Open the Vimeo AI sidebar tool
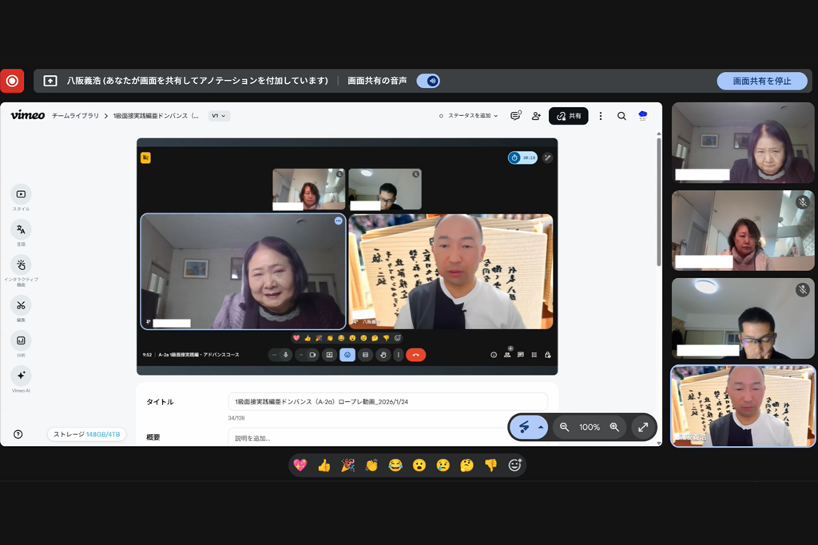The width and height of the screenshot is (818, 545). click(21, 376)
